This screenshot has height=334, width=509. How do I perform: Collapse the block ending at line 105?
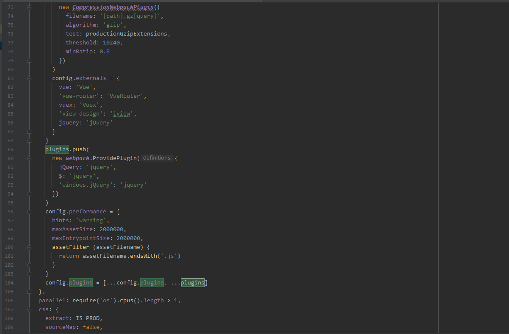click(x=29, y=291)
